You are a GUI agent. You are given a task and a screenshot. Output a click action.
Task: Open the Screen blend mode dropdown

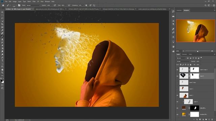click(183, 61)
